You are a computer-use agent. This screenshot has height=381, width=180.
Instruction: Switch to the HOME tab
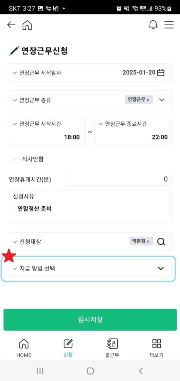coord(24,348)
